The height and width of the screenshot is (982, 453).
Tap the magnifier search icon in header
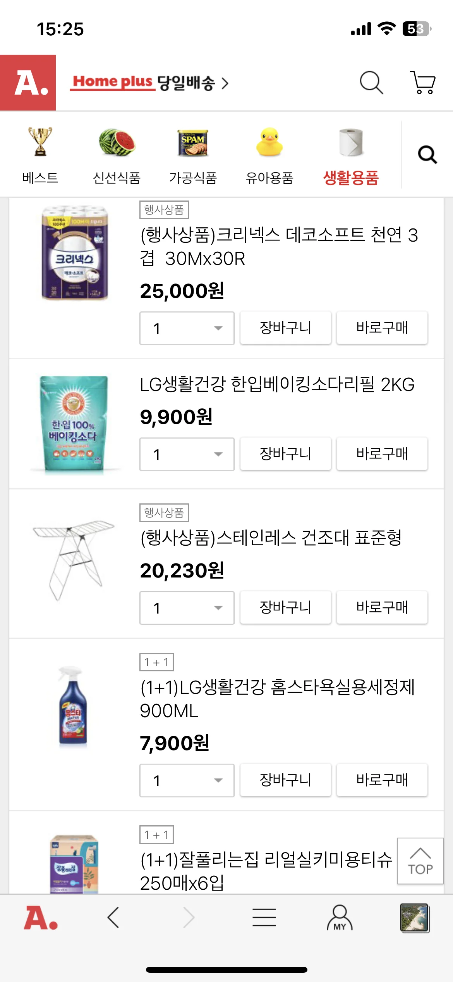pyautogui.click(x=371, y=82)
